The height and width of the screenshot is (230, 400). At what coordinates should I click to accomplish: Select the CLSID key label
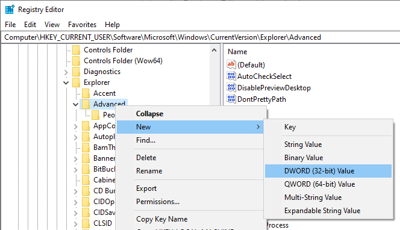[x=102, y=223]
